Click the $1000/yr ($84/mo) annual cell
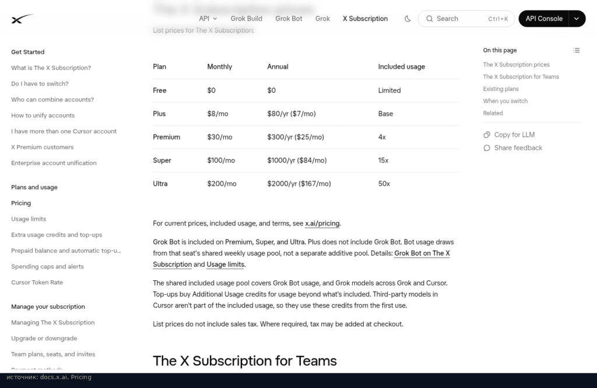Viewport: 597px width, 388px height. tap(297, 161)
